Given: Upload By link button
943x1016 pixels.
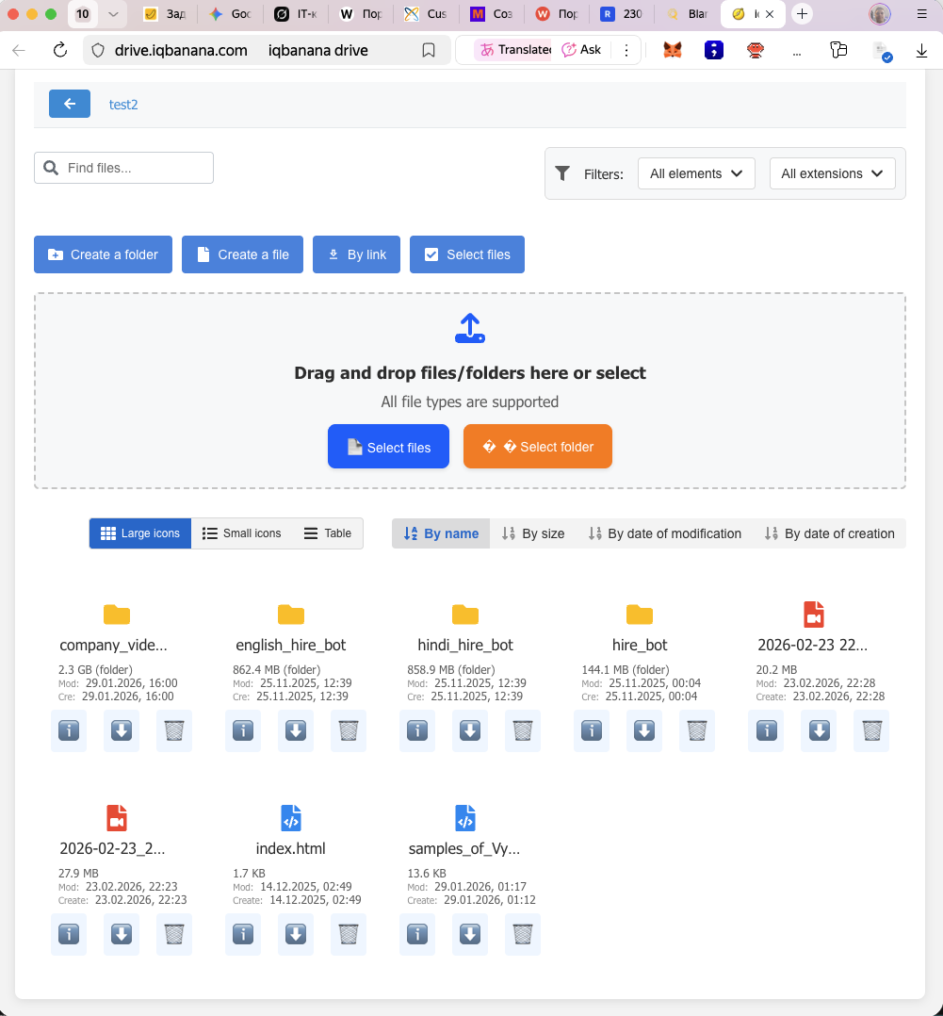Looking at the screenshot, I should (356, 254).
